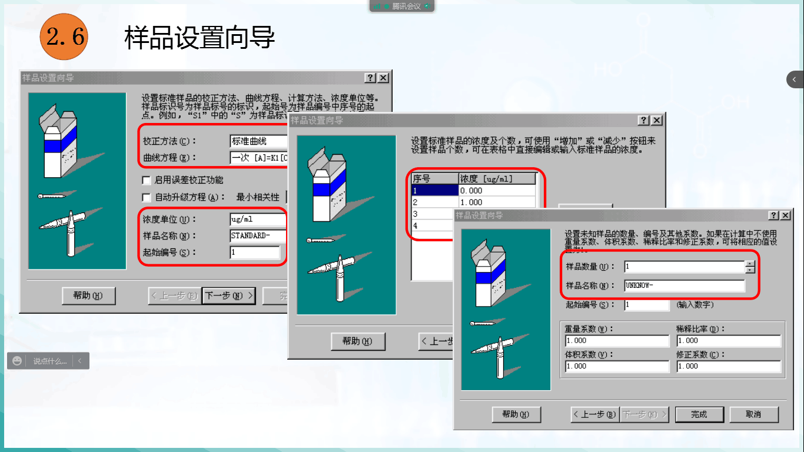The image size is (804, 452).
Task: Open the 曲线方程 combo box showing 一次
Action: point(258,158)
